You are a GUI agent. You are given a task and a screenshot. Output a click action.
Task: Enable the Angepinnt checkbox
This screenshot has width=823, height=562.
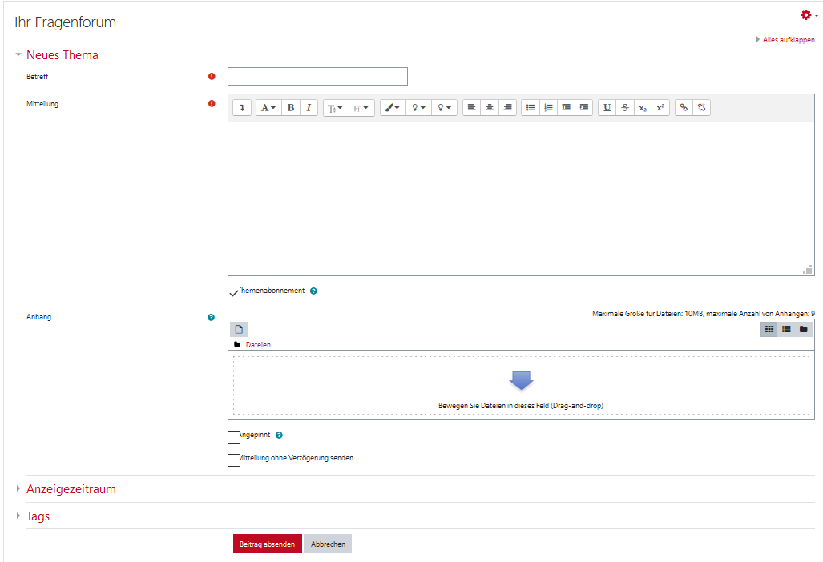234,436
